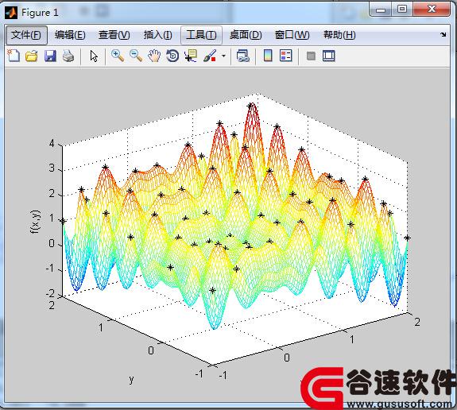
Task: Enable the Pan hand tool
Action: [154, 56]
